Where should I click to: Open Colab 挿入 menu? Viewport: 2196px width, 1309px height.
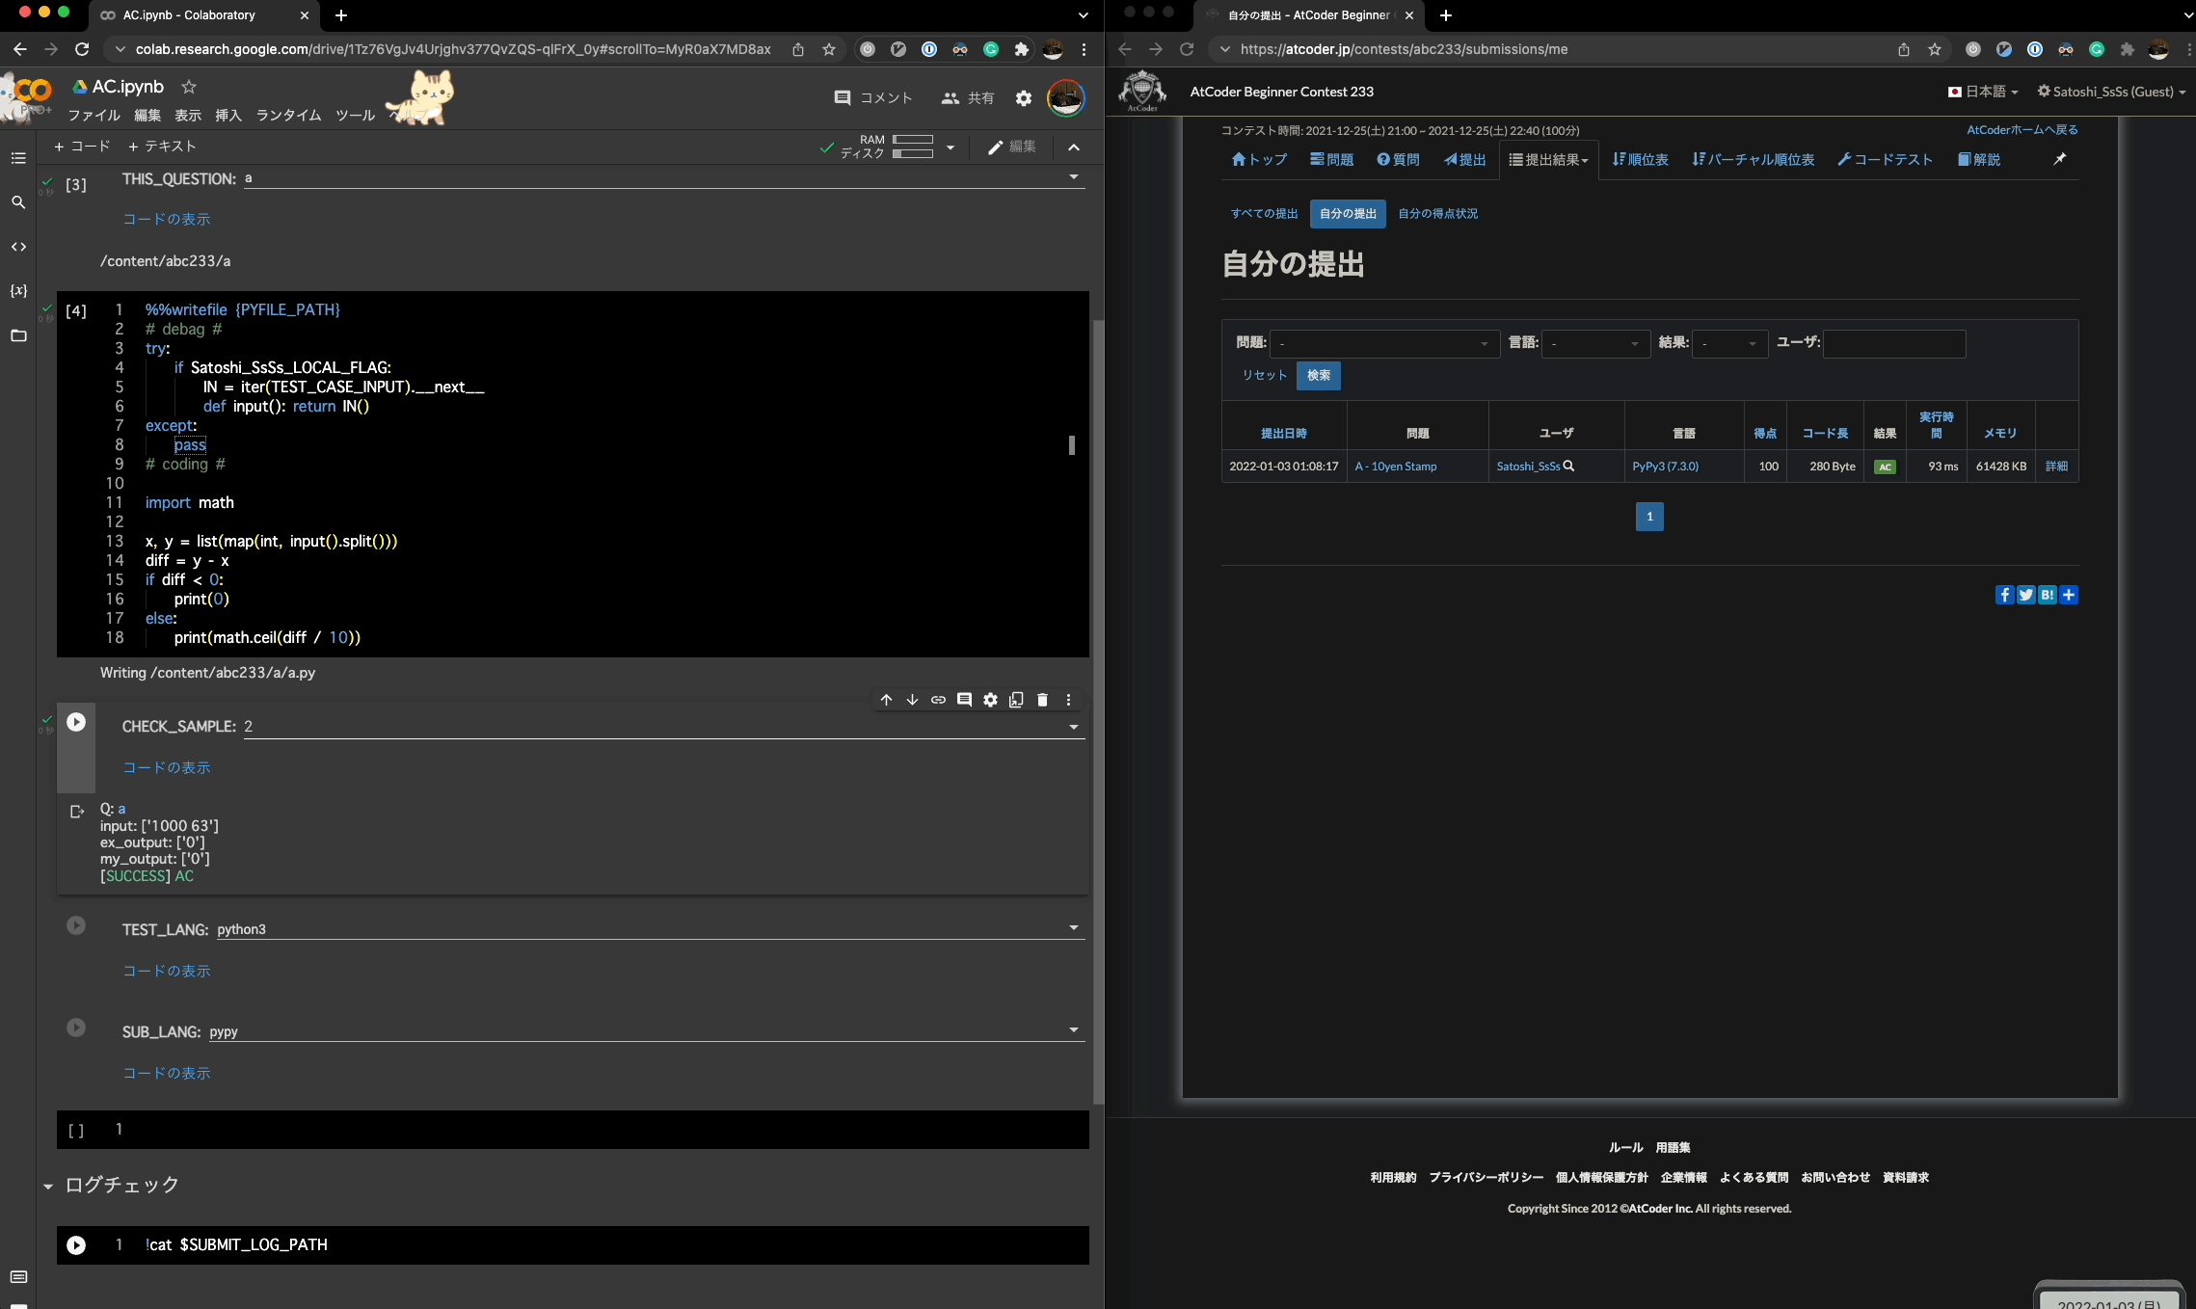(x=228, y=116)
